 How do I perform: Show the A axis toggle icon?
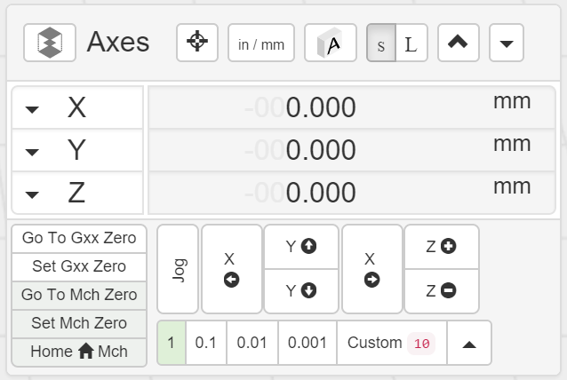(331, 43)
